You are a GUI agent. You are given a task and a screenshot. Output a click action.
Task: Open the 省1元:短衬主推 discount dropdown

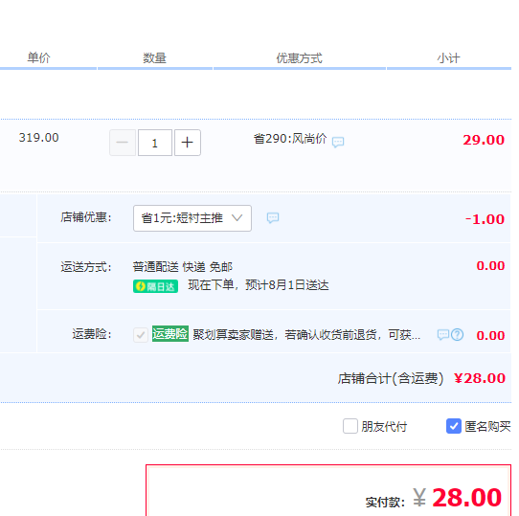pyautogui.click(x=192, y=218)
